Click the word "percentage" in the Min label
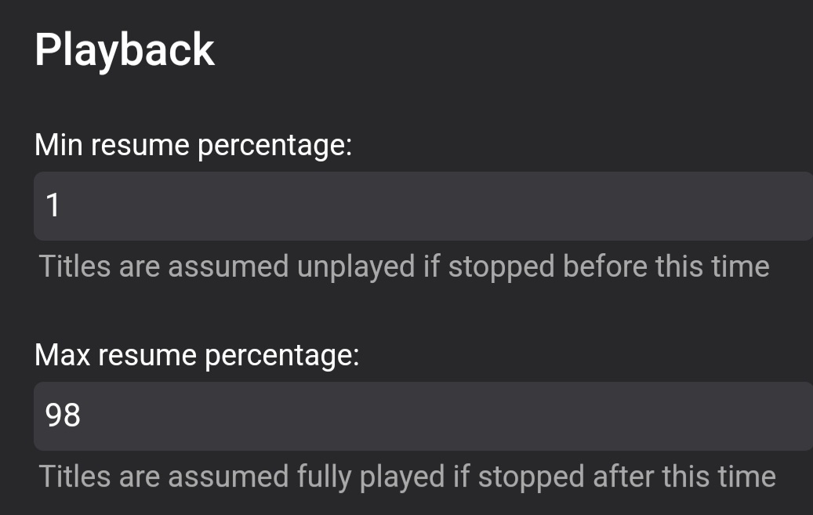 (274, 146)
